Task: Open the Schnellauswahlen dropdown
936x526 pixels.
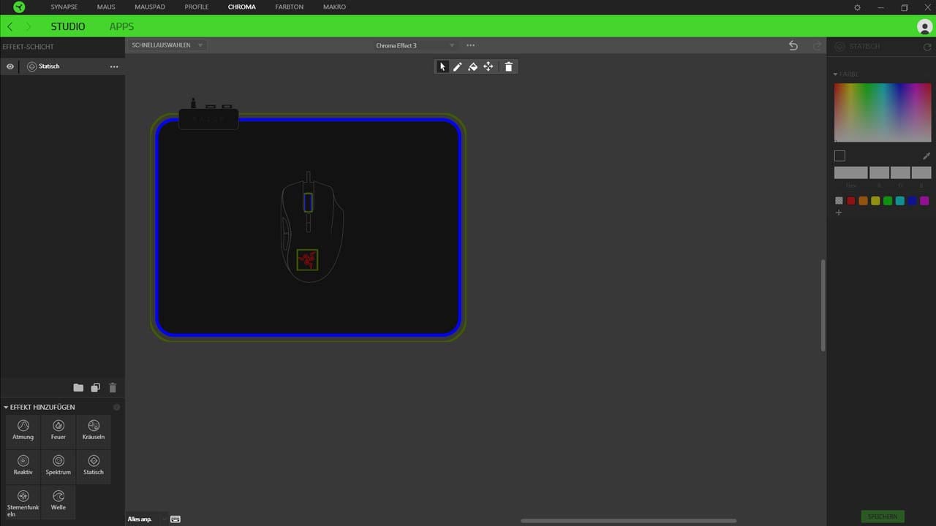Action: (167, 45)
